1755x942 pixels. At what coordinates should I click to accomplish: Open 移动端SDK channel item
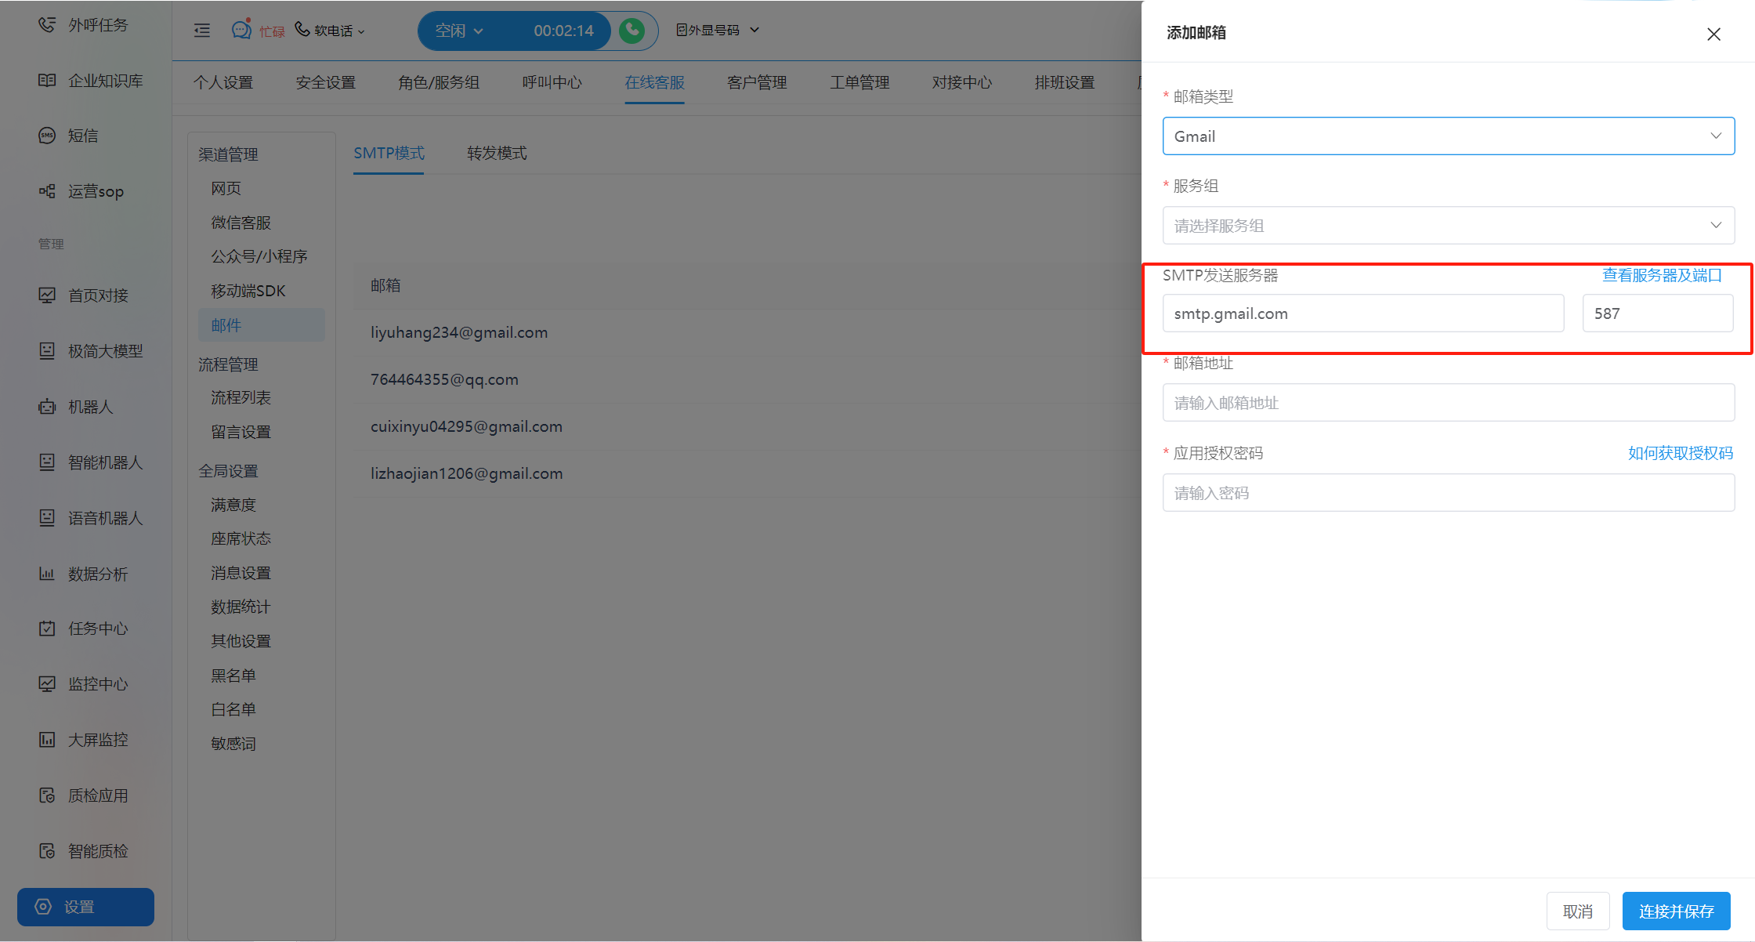pyautogui.click(x=248, y=291)
